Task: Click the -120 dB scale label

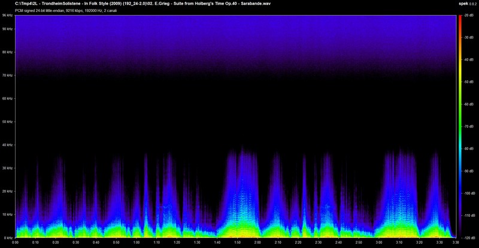Action: click(470, 237)
